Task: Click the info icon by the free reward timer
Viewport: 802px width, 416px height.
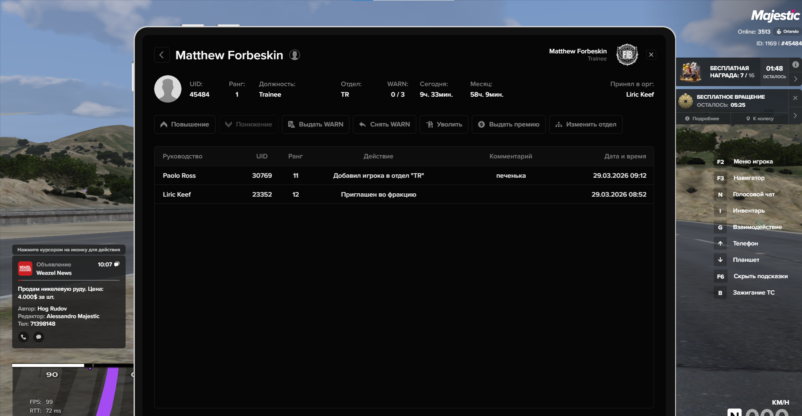Action: [x=795, y=65]
